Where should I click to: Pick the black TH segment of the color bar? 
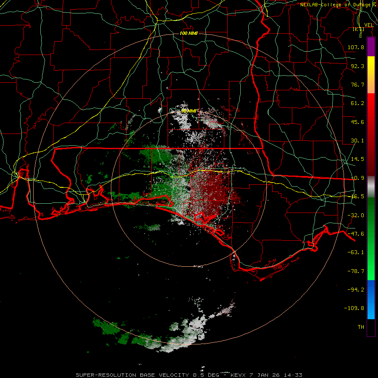pyautogui.click(x=371, y=327)
